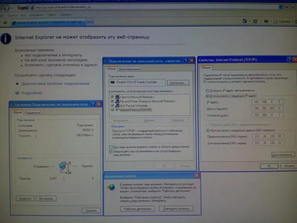Select Общие tab in connection status dialog
Image resolution: width=297 pixels, height=223 pixels.
(17, 113)
